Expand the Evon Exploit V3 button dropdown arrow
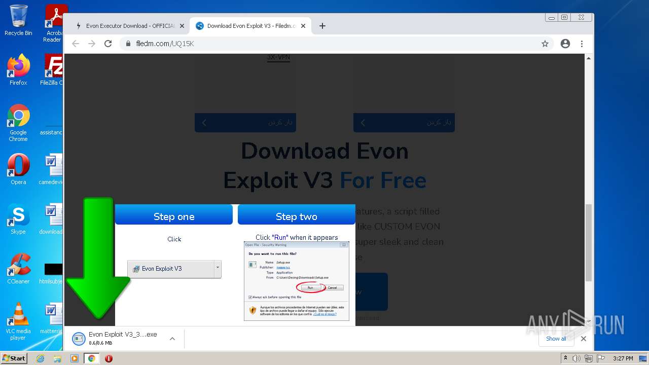The image size is (649, 365). pyautogui.click(x=218, y=269)
